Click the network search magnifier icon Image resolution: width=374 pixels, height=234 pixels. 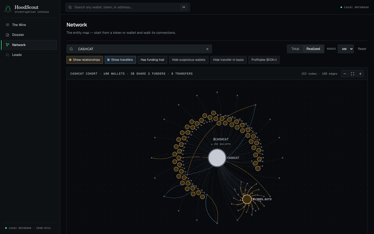tap(71, 49)
